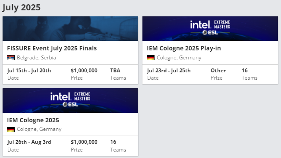
Task: Open IEM Cologne 2025 event title
Action: coord(33,120)
